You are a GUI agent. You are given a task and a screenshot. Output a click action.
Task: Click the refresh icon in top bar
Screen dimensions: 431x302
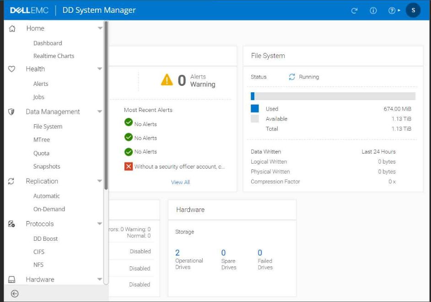click(354, 11)
